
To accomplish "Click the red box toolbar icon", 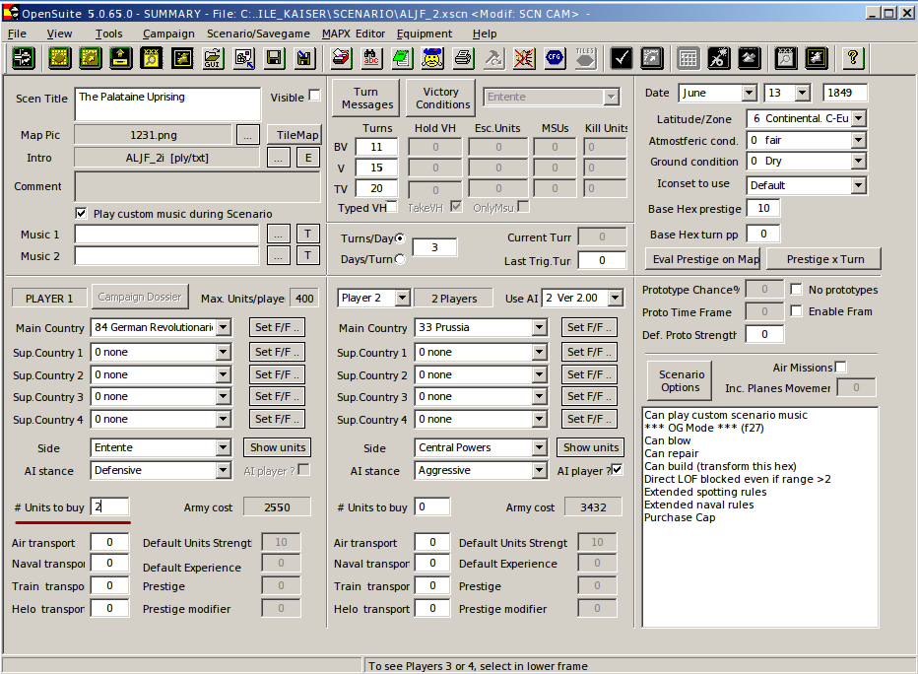I will click(341, 58).
